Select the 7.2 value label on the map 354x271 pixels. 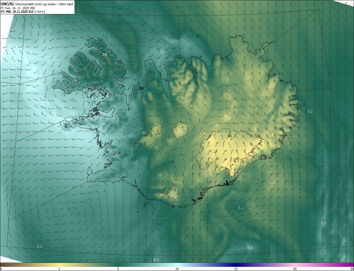(x=162, y=52)
